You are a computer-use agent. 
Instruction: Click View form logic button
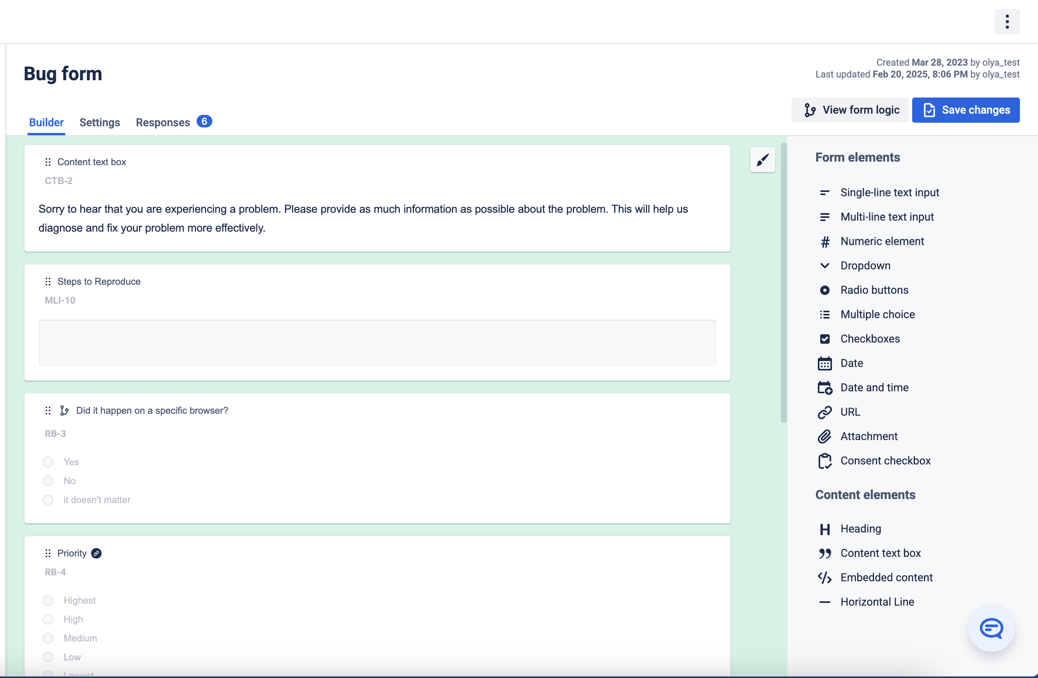pyautogui.click(x=850, y=110)
